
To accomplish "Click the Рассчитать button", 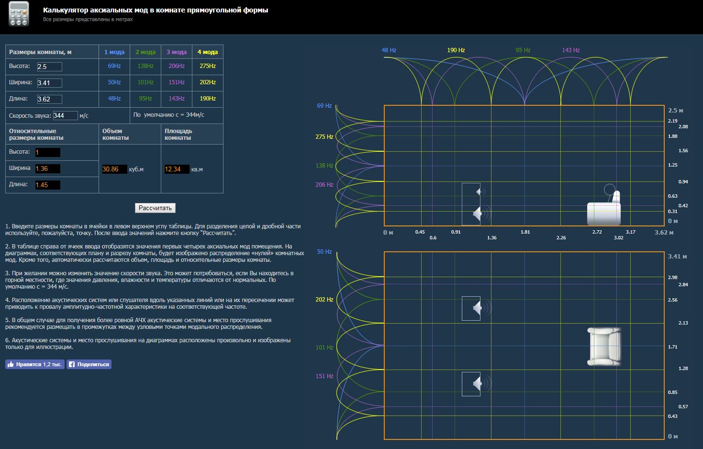I will [155, 208].
